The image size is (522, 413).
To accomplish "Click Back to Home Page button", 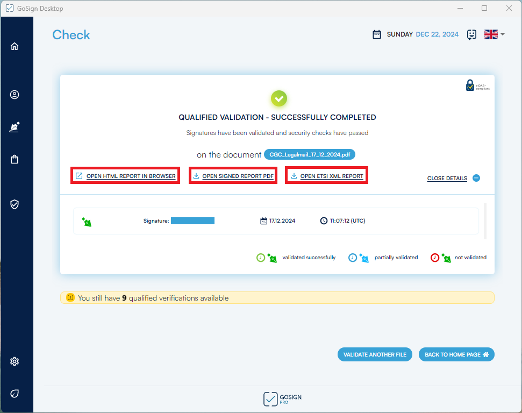I will [456, 354].
